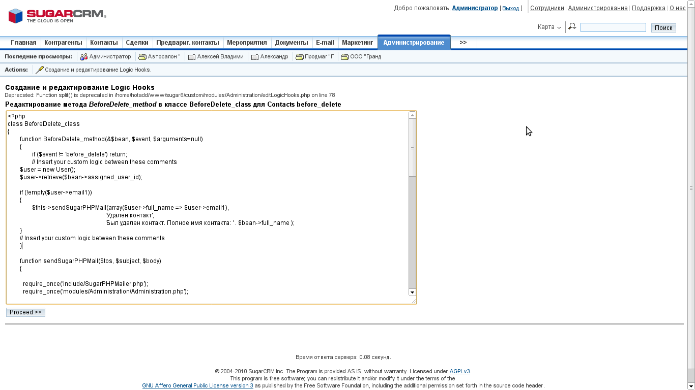Image resolution: width=695 pixels, height=390 pixels.
Task: Click Алексей Владими contact card icon
Action: pyautogui.click(x=192, y=57)
